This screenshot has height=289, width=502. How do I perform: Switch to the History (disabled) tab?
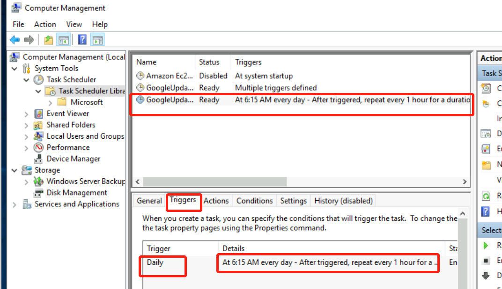coord(343,201)
